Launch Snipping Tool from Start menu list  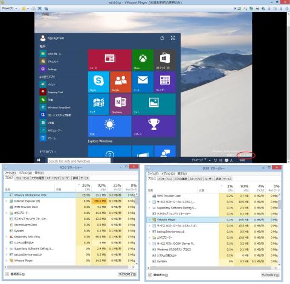[x=51, y=92]
